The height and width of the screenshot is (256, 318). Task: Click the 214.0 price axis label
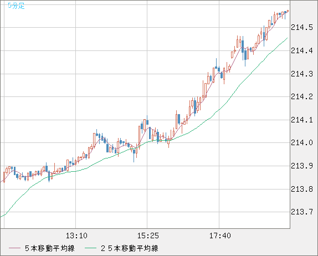302,142
